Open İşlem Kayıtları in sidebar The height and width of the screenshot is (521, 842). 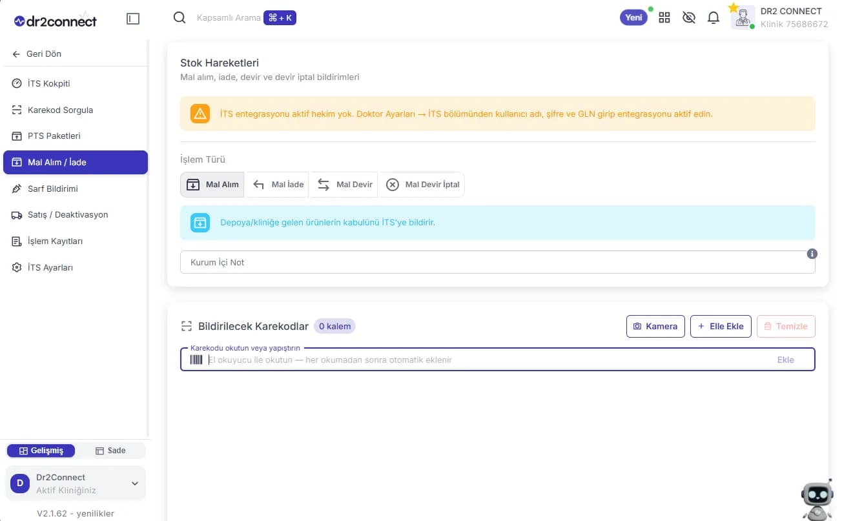tap(75, 241)
